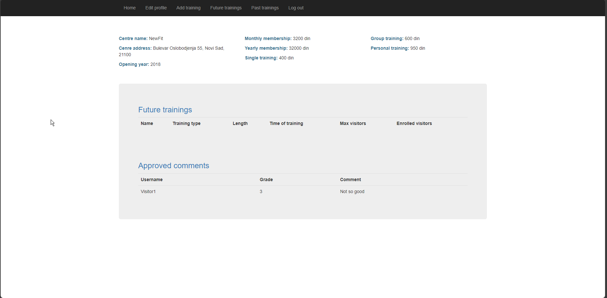Screen dimensions: 607x298
Task: Click the Training type column header
Action: coord(187,123)
